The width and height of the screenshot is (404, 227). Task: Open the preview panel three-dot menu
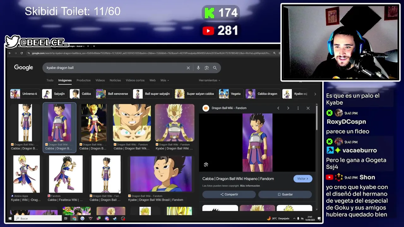click(298, 108)
